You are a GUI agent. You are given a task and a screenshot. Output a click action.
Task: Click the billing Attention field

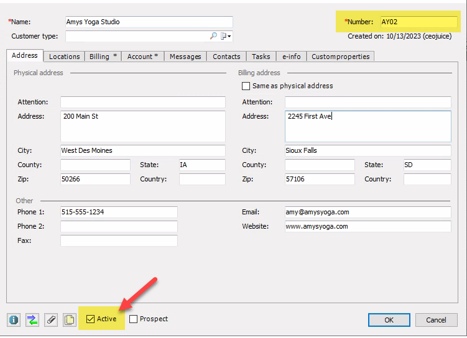click(x=368, y=102)
